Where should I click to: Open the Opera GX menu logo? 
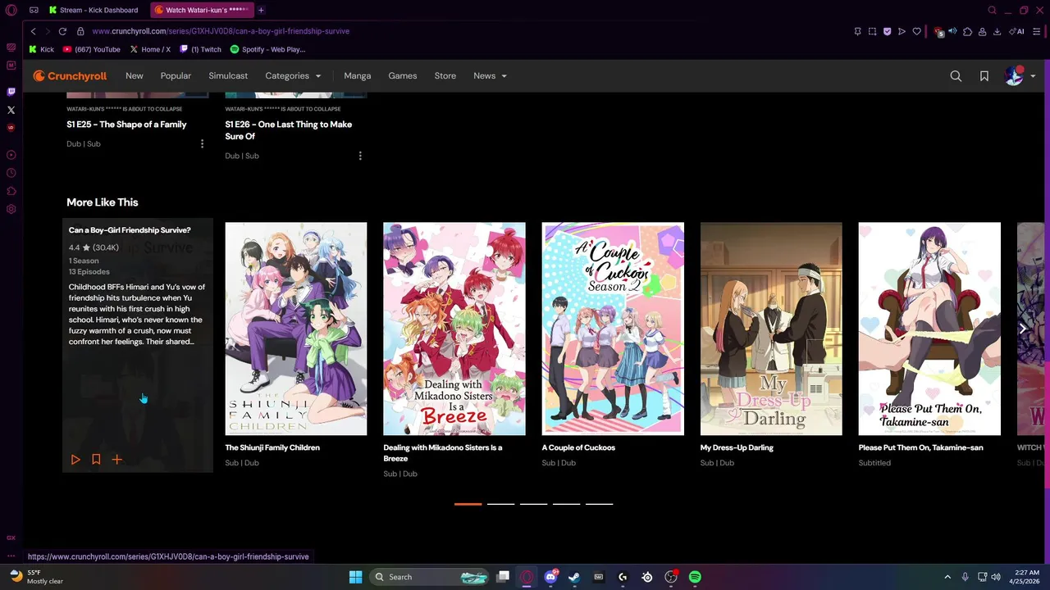tap(11, 10)
